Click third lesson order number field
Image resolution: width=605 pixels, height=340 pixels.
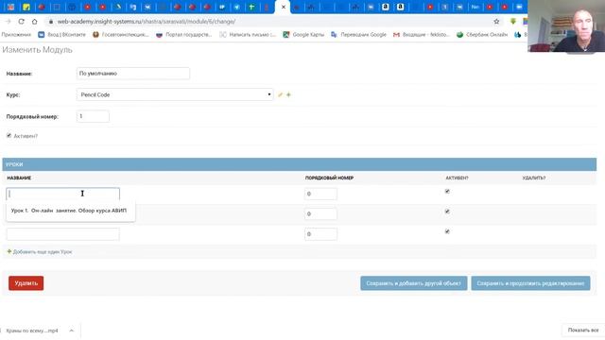320,234
